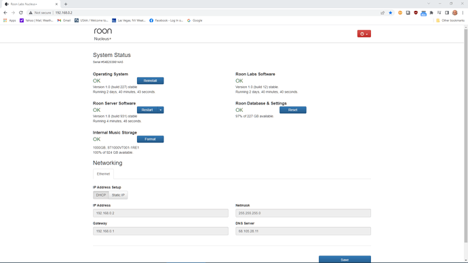
Task: Open the Las Vegas weather bookmark
Action: [129, 20]
